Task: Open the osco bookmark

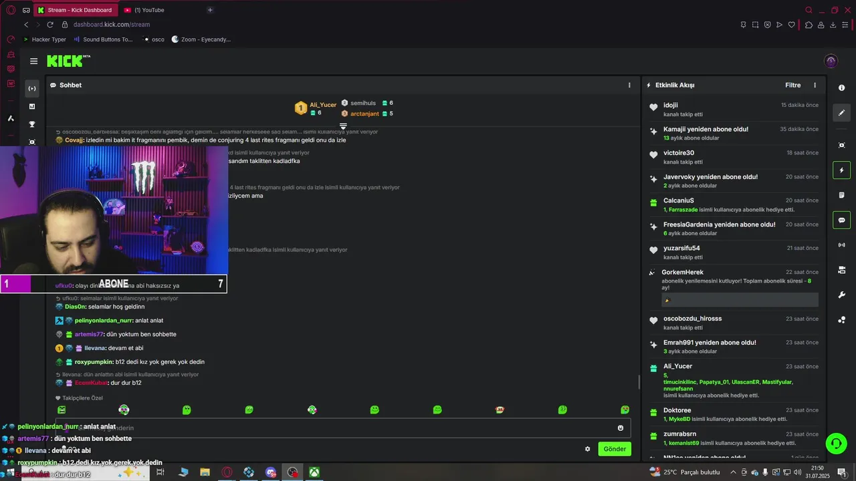Action: click(154, 39)
